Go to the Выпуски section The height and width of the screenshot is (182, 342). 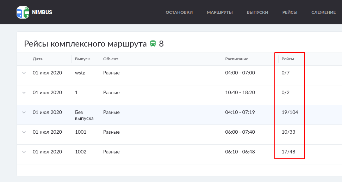257,12
